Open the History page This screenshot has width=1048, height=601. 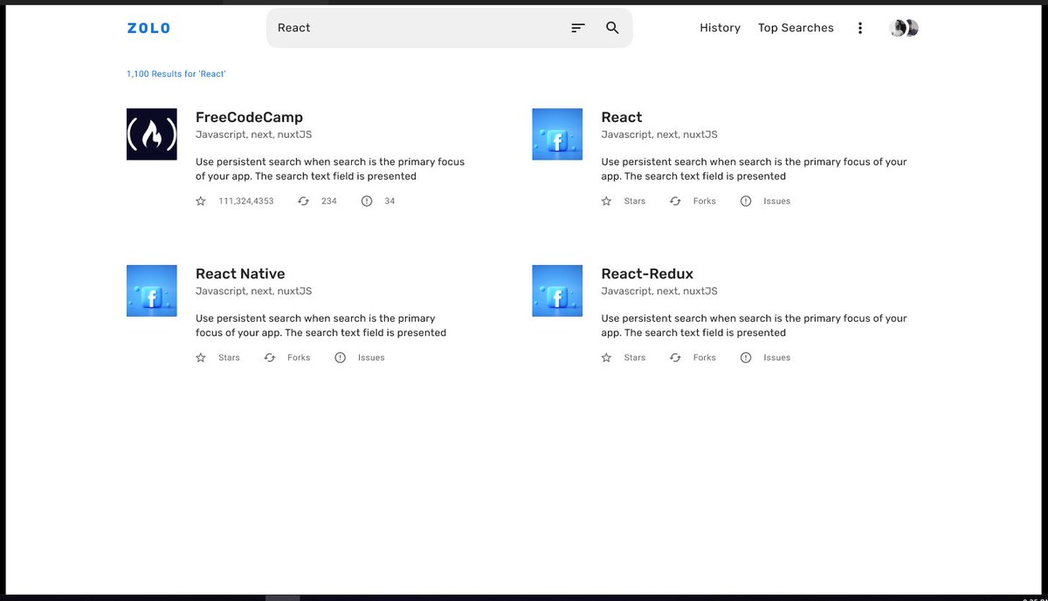[x=720, y=28]
